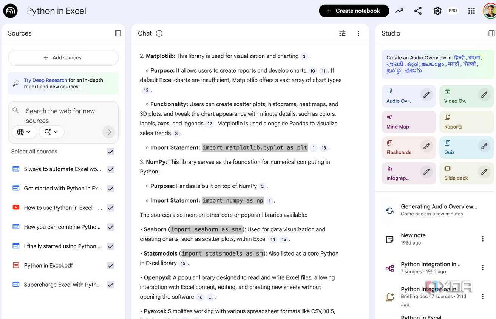Open the Google apps grid

(471, 11)
